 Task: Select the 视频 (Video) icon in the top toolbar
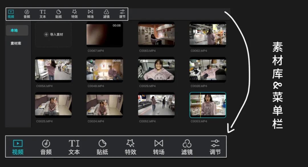pos(11,14)
